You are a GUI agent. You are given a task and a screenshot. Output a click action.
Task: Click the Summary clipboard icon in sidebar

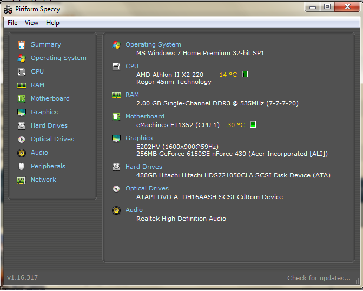[x=22, y=45]
